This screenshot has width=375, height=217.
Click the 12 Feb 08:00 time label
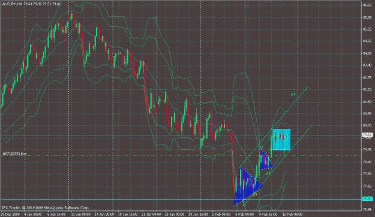[292, 215]
